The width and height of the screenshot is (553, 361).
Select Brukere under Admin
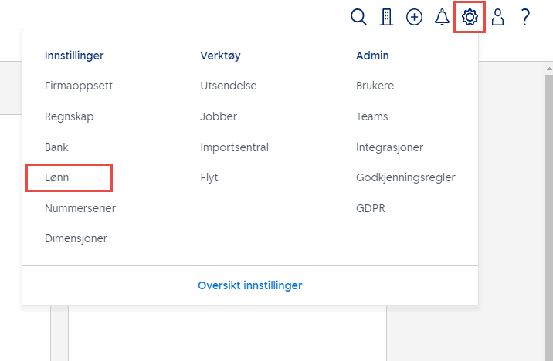(x=375, y=86)
